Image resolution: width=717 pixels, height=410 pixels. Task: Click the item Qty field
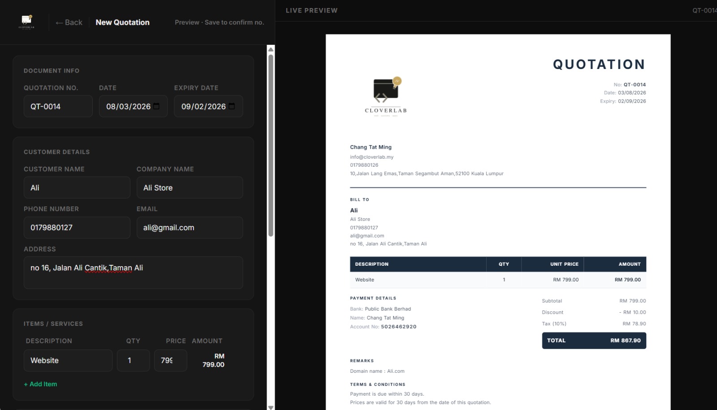pos(133,360)
